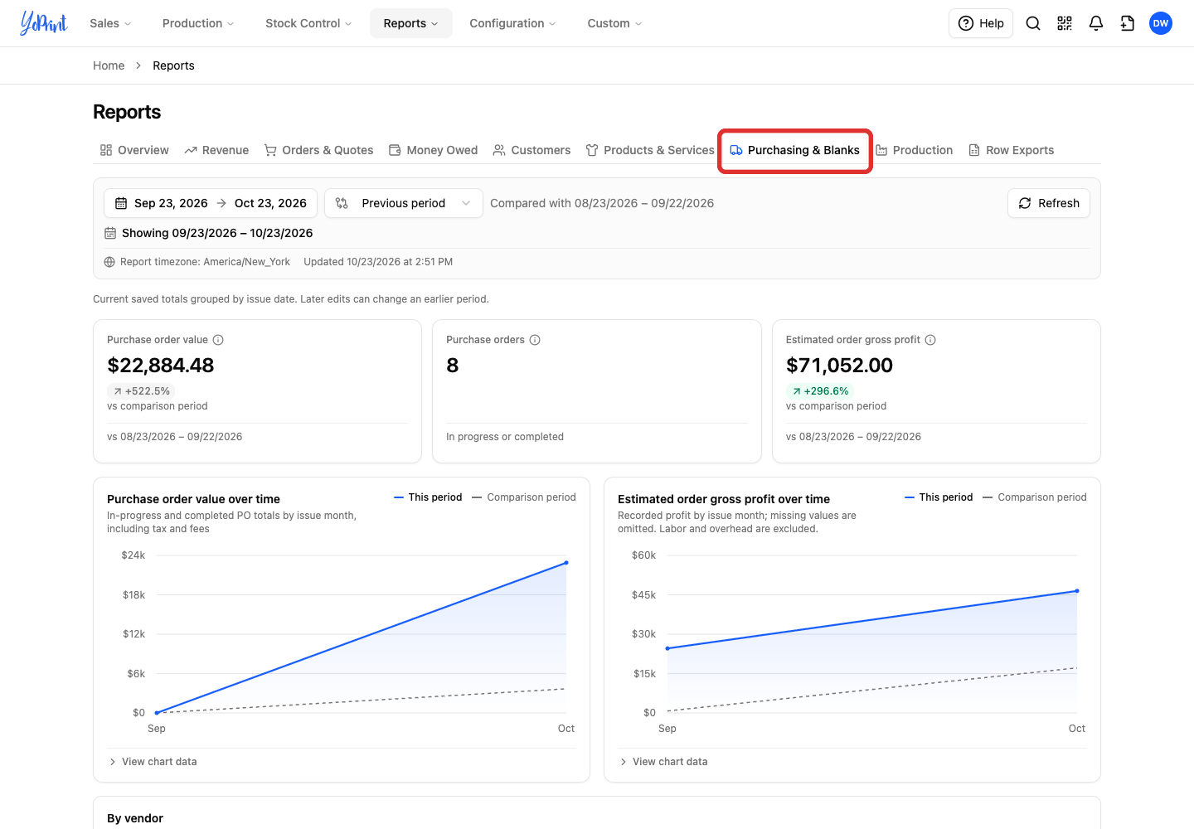Image resolution: width=1194 pixels, height=829 pixels.
Task: Open the QR code scanner icon
Action: 1065,23
